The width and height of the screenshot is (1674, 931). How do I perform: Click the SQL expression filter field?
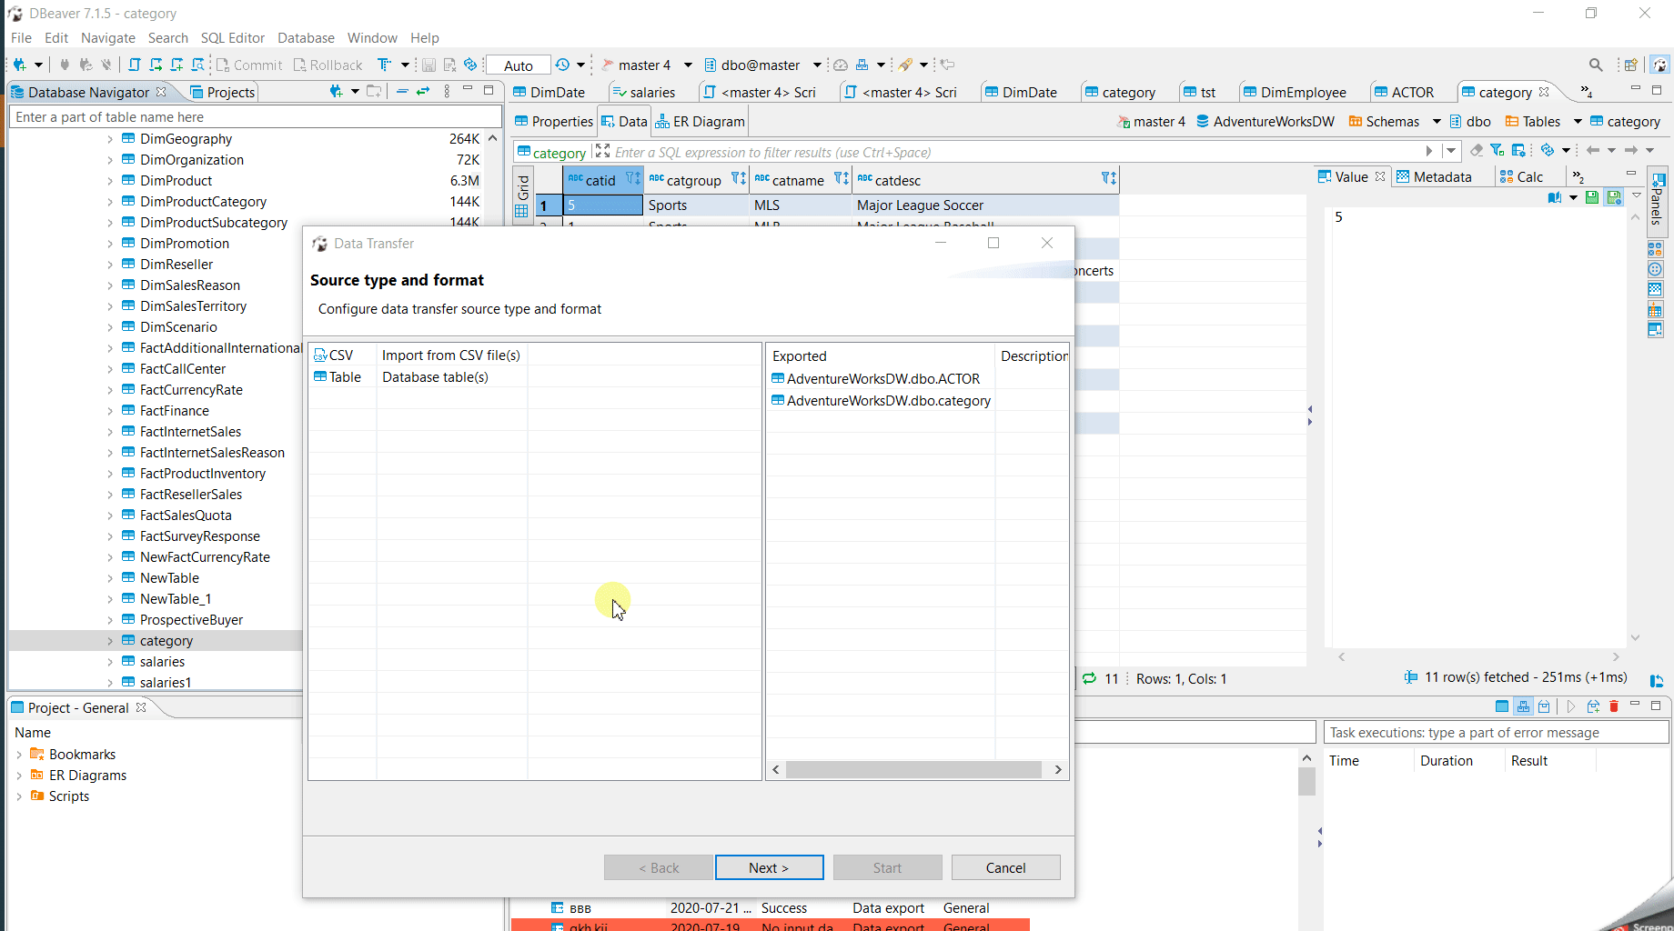(910, 152)
